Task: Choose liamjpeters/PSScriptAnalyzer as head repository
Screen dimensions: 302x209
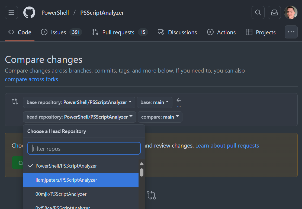Action: [81, 180]
